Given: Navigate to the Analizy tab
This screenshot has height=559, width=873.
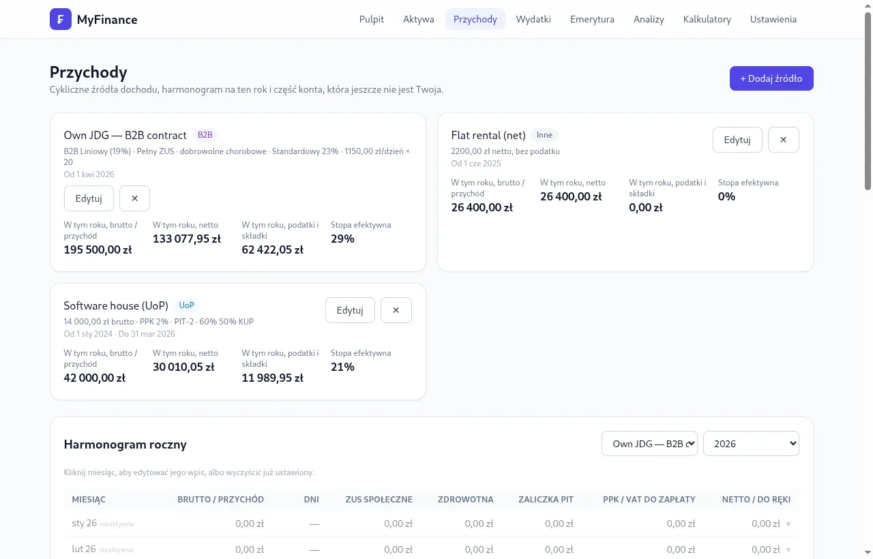Looking at the screenshot, I should click(649, 19).
